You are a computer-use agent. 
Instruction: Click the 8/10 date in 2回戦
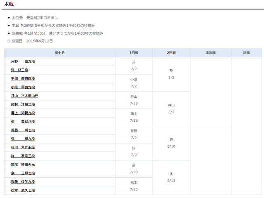tap(172, 146)
